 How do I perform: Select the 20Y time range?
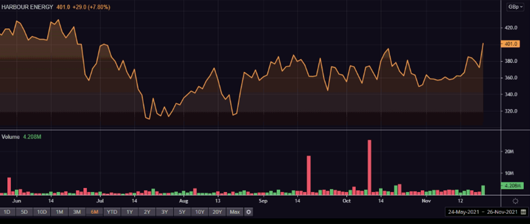tap(217, 212)
